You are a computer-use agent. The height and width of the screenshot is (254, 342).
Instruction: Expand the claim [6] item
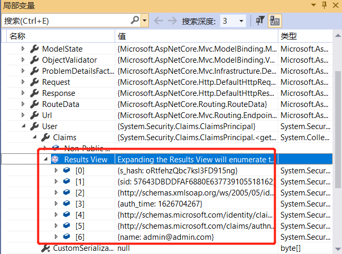(56, 237)
